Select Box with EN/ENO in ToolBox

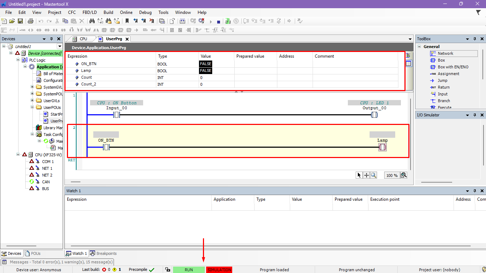tap(453, 67)
